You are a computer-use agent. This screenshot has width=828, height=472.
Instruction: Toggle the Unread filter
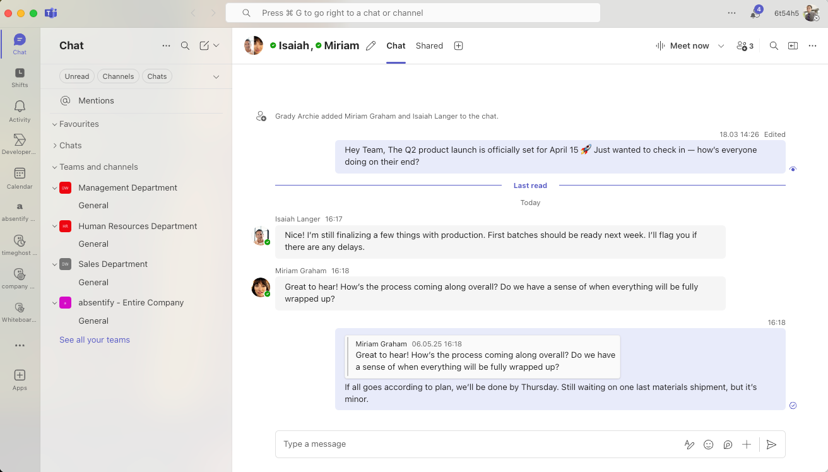[x=77, y=76]
